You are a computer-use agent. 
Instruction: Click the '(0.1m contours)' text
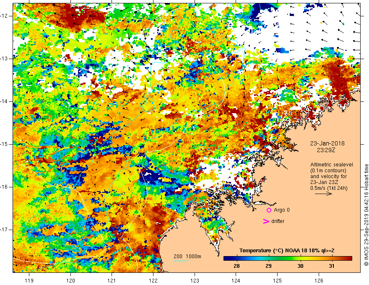click(x=328, y=171)
